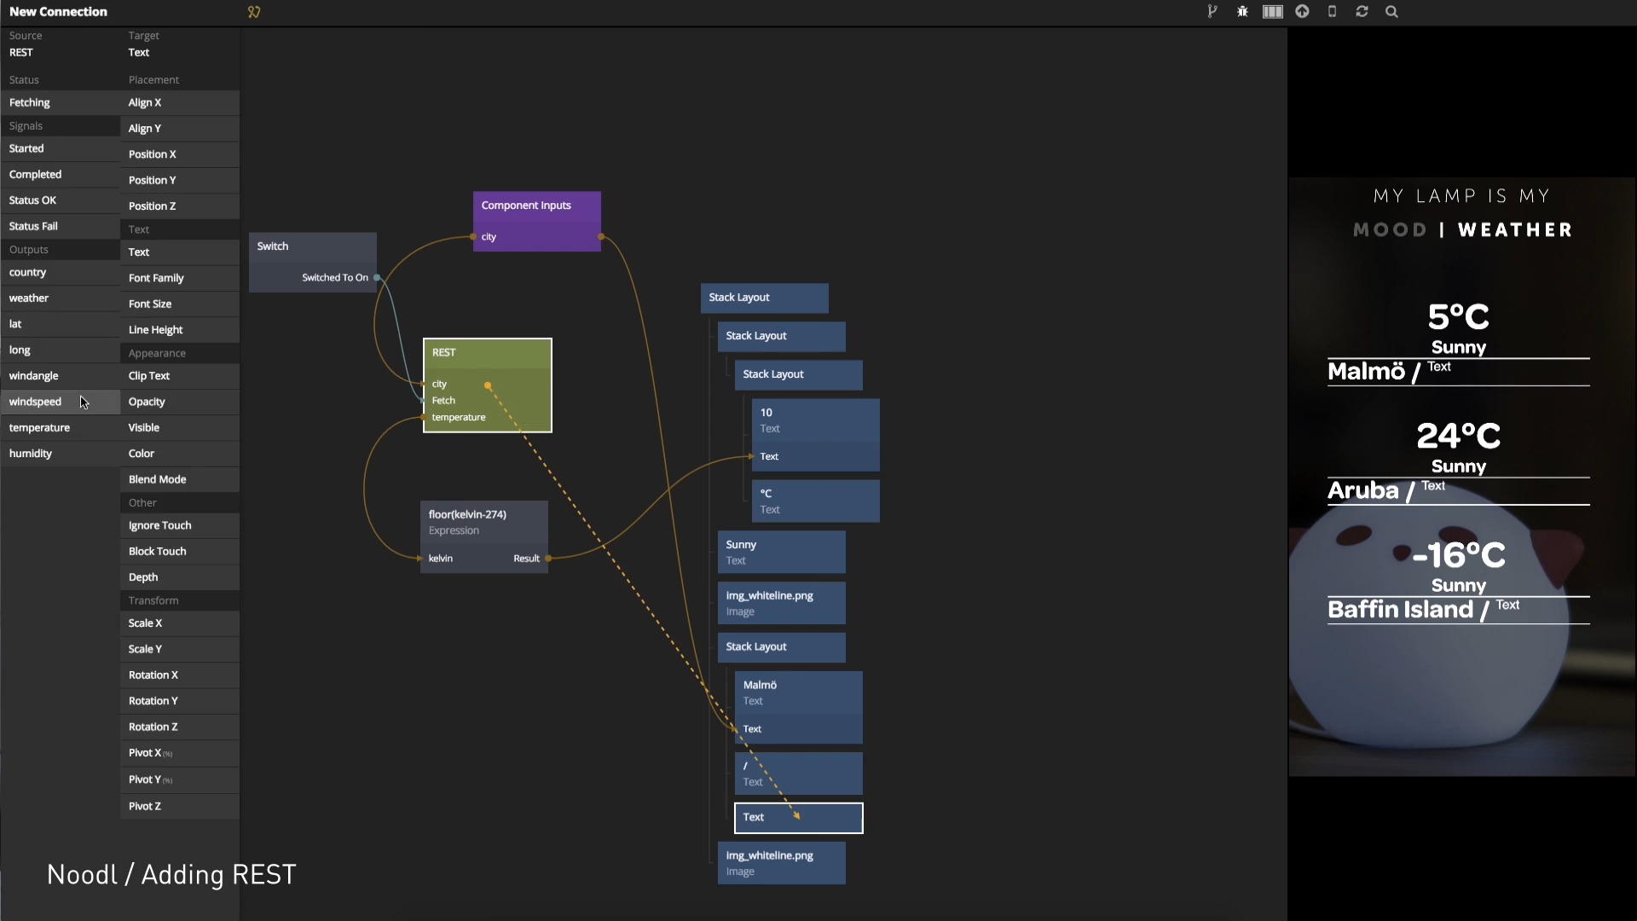Select the Status OK signal

point(33,200)
